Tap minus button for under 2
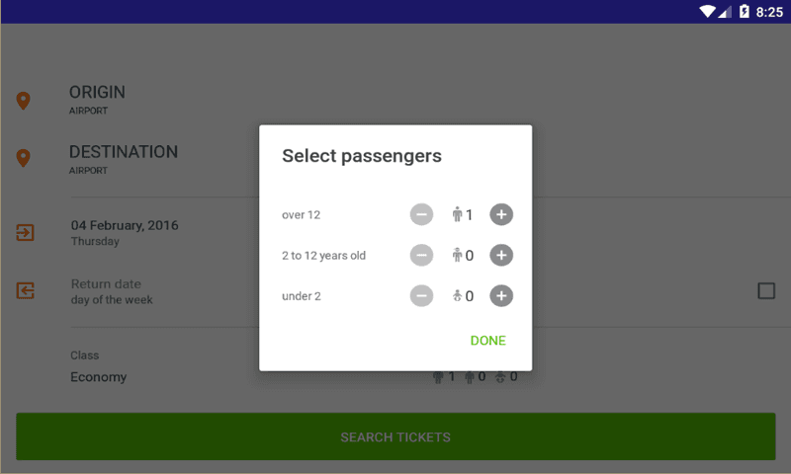The image size is (791, 474). (x=421, y=295)
